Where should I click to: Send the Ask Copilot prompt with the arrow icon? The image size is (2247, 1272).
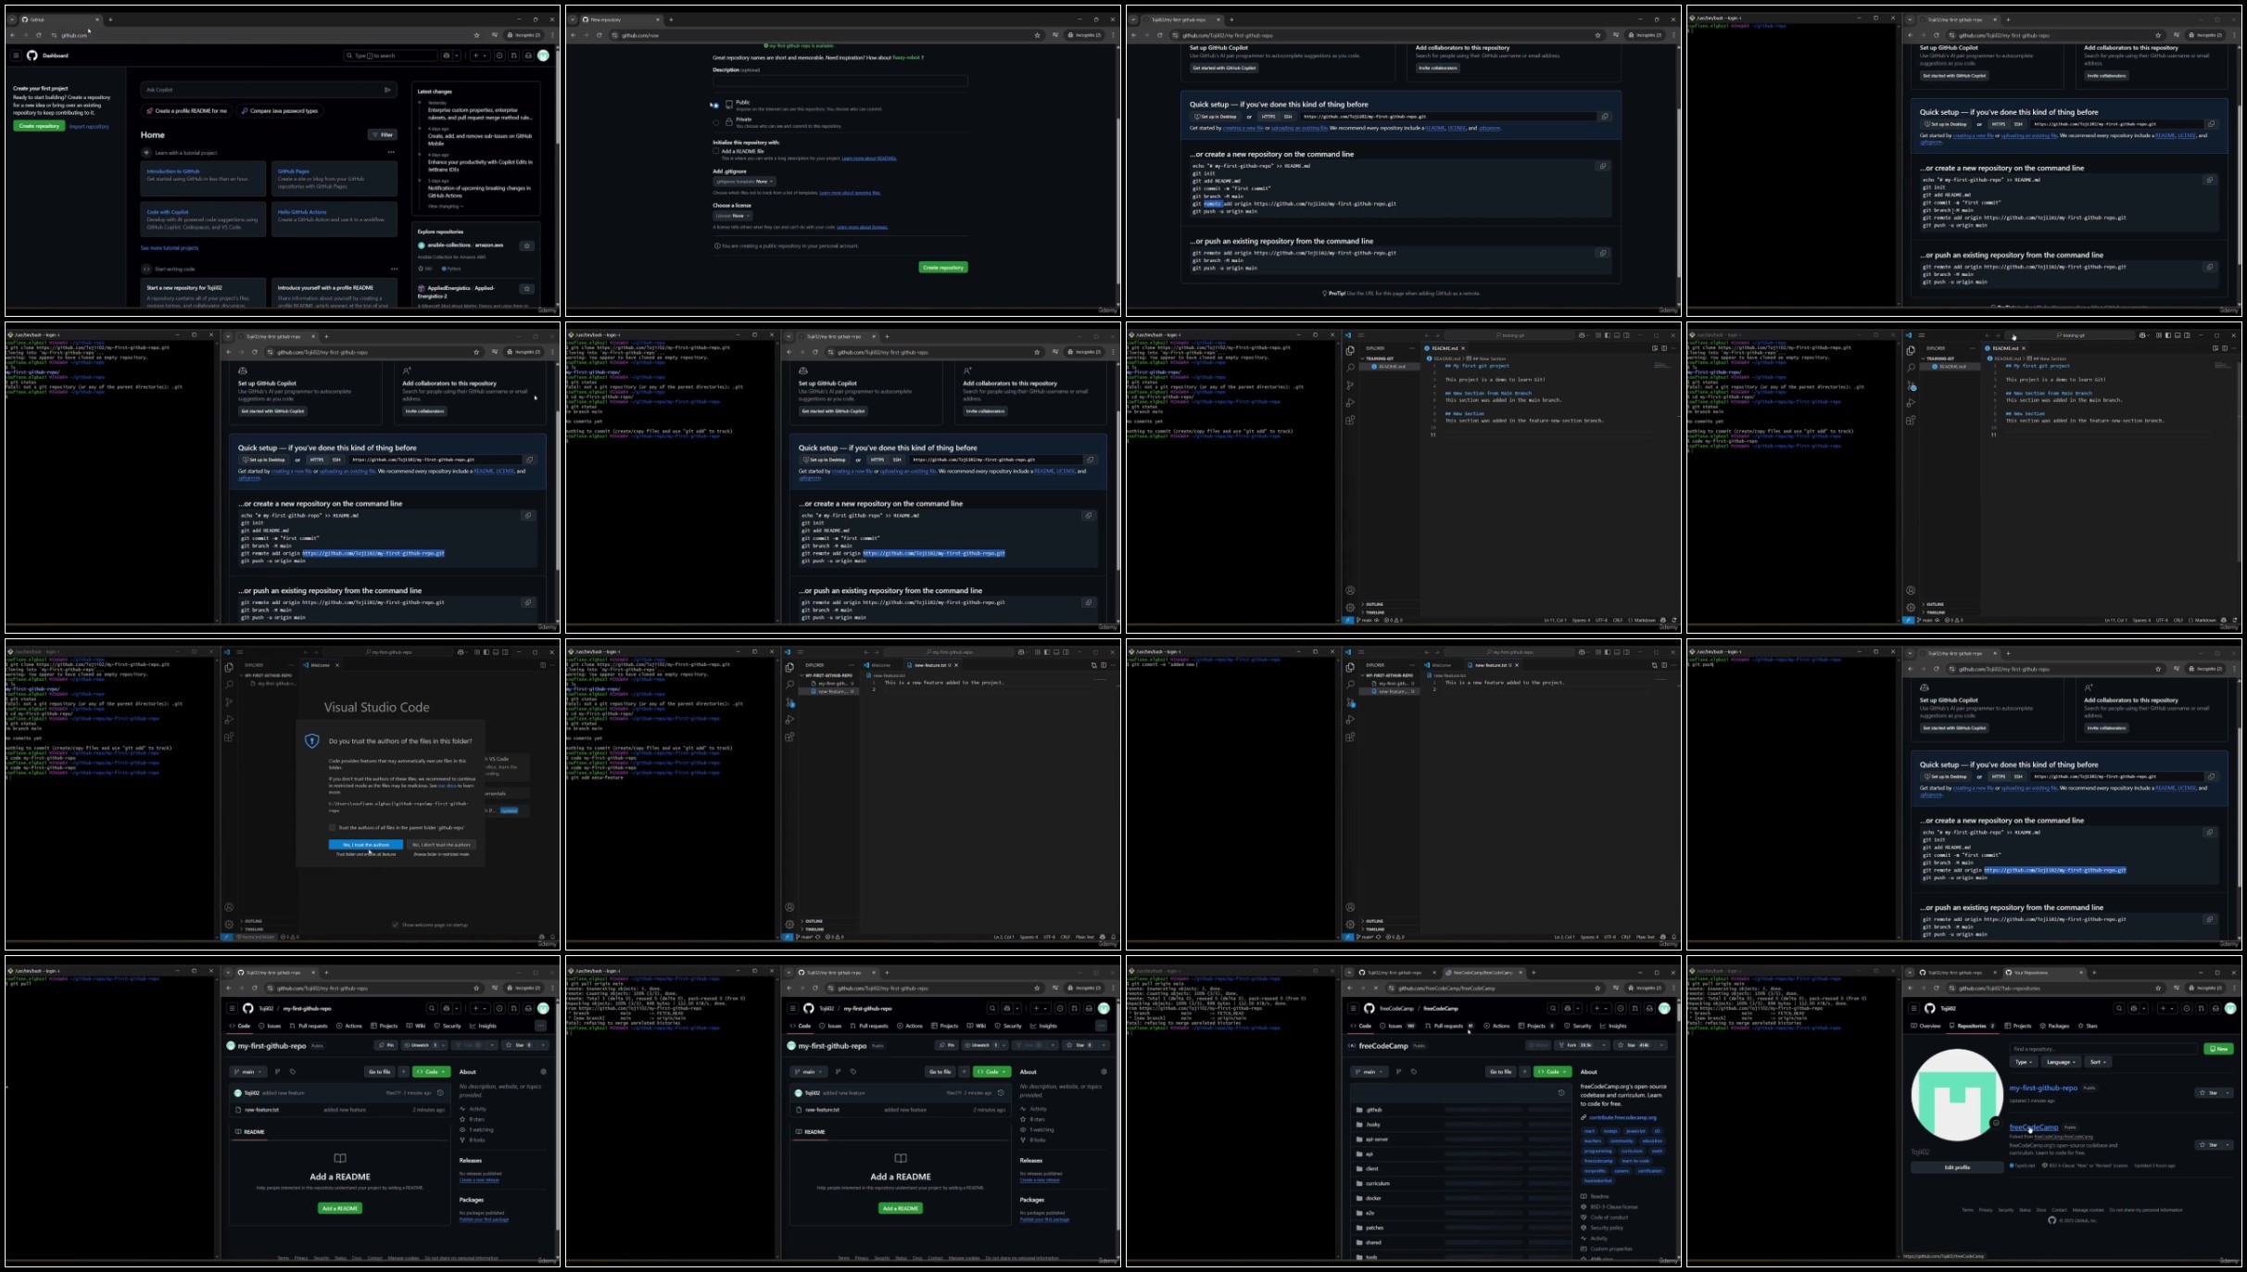pos(387,90)
